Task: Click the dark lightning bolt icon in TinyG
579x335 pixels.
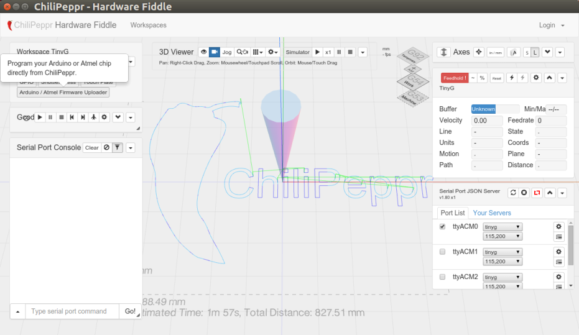Action: [512, 78]
